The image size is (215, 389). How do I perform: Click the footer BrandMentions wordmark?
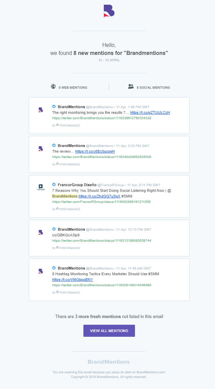[109, 362]
